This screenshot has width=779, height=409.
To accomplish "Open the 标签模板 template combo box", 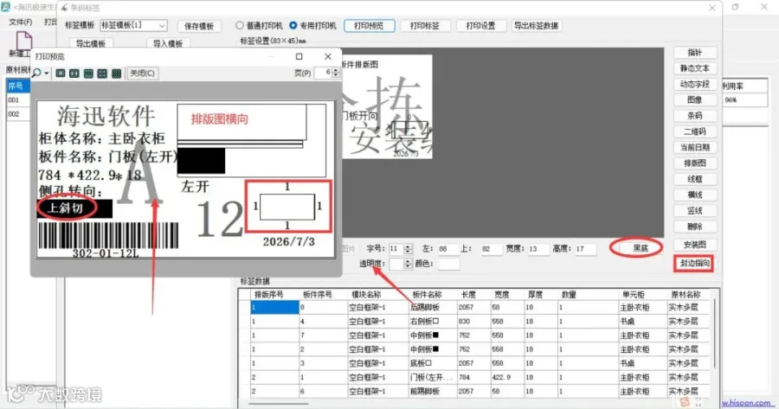I will pos(133,25).
